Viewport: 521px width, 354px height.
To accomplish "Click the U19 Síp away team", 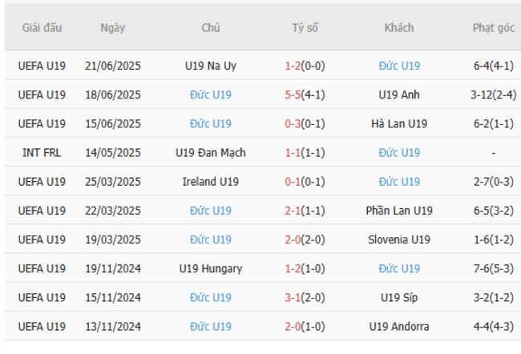I will 399,297.
